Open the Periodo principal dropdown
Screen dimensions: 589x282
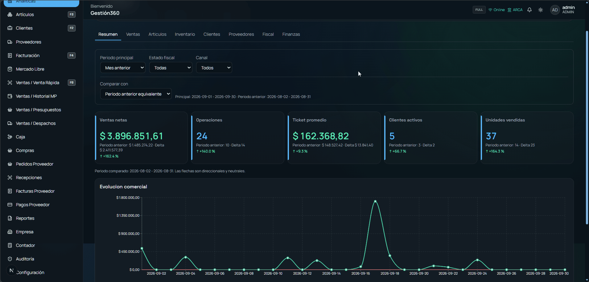123,68
